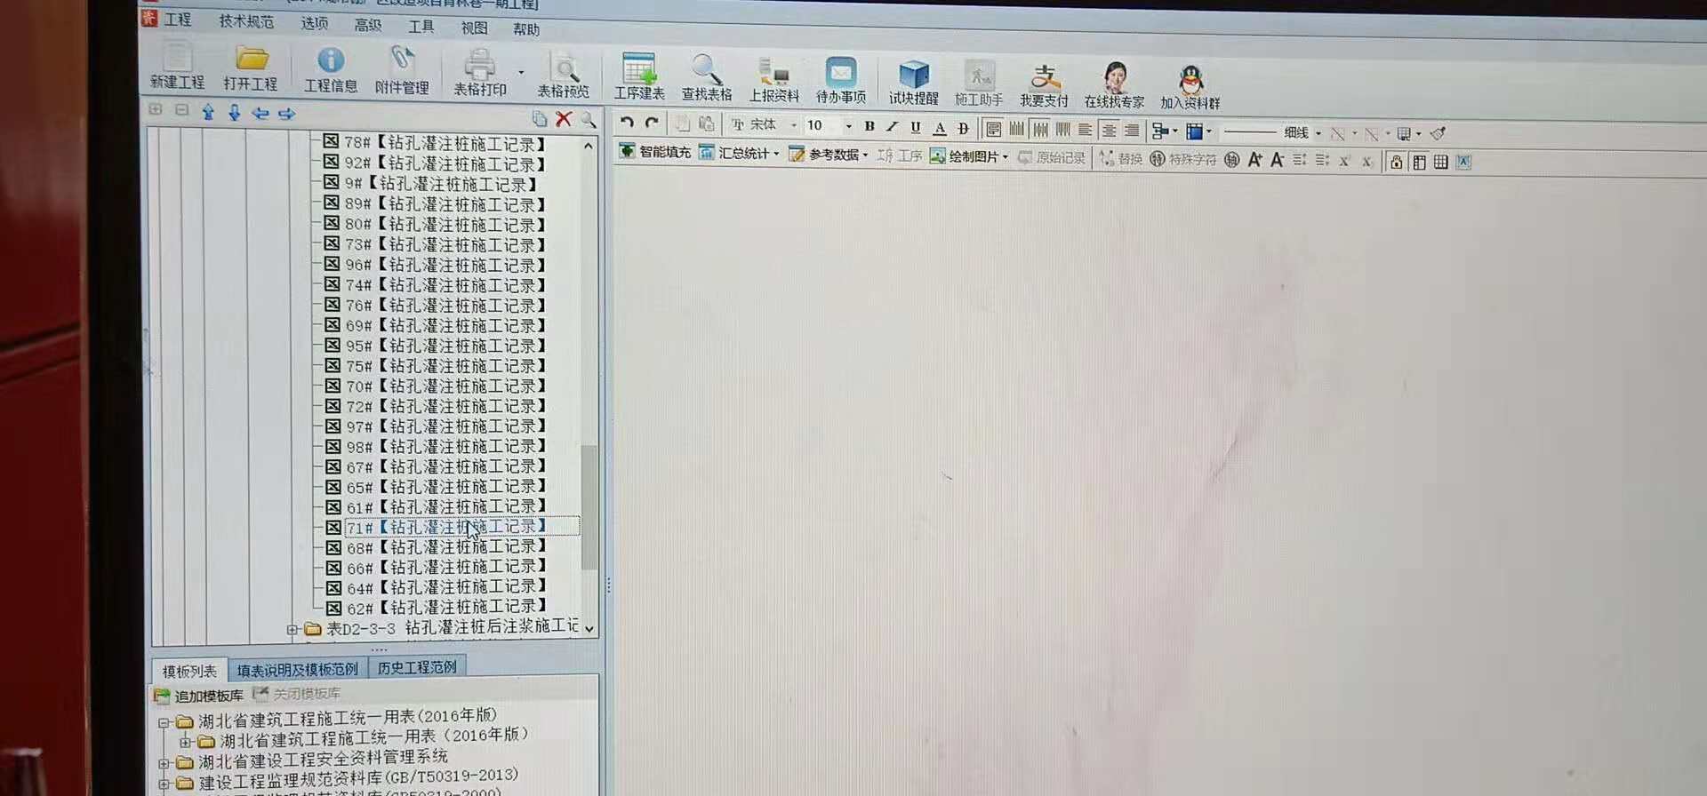Open the font size dropdown showing 10
The width and height of the screenshot is (1707, 796).
click(848, 126)
